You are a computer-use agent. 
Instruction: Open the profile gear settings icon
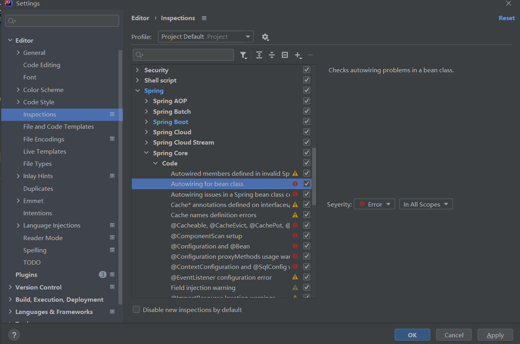coord(265,37)
